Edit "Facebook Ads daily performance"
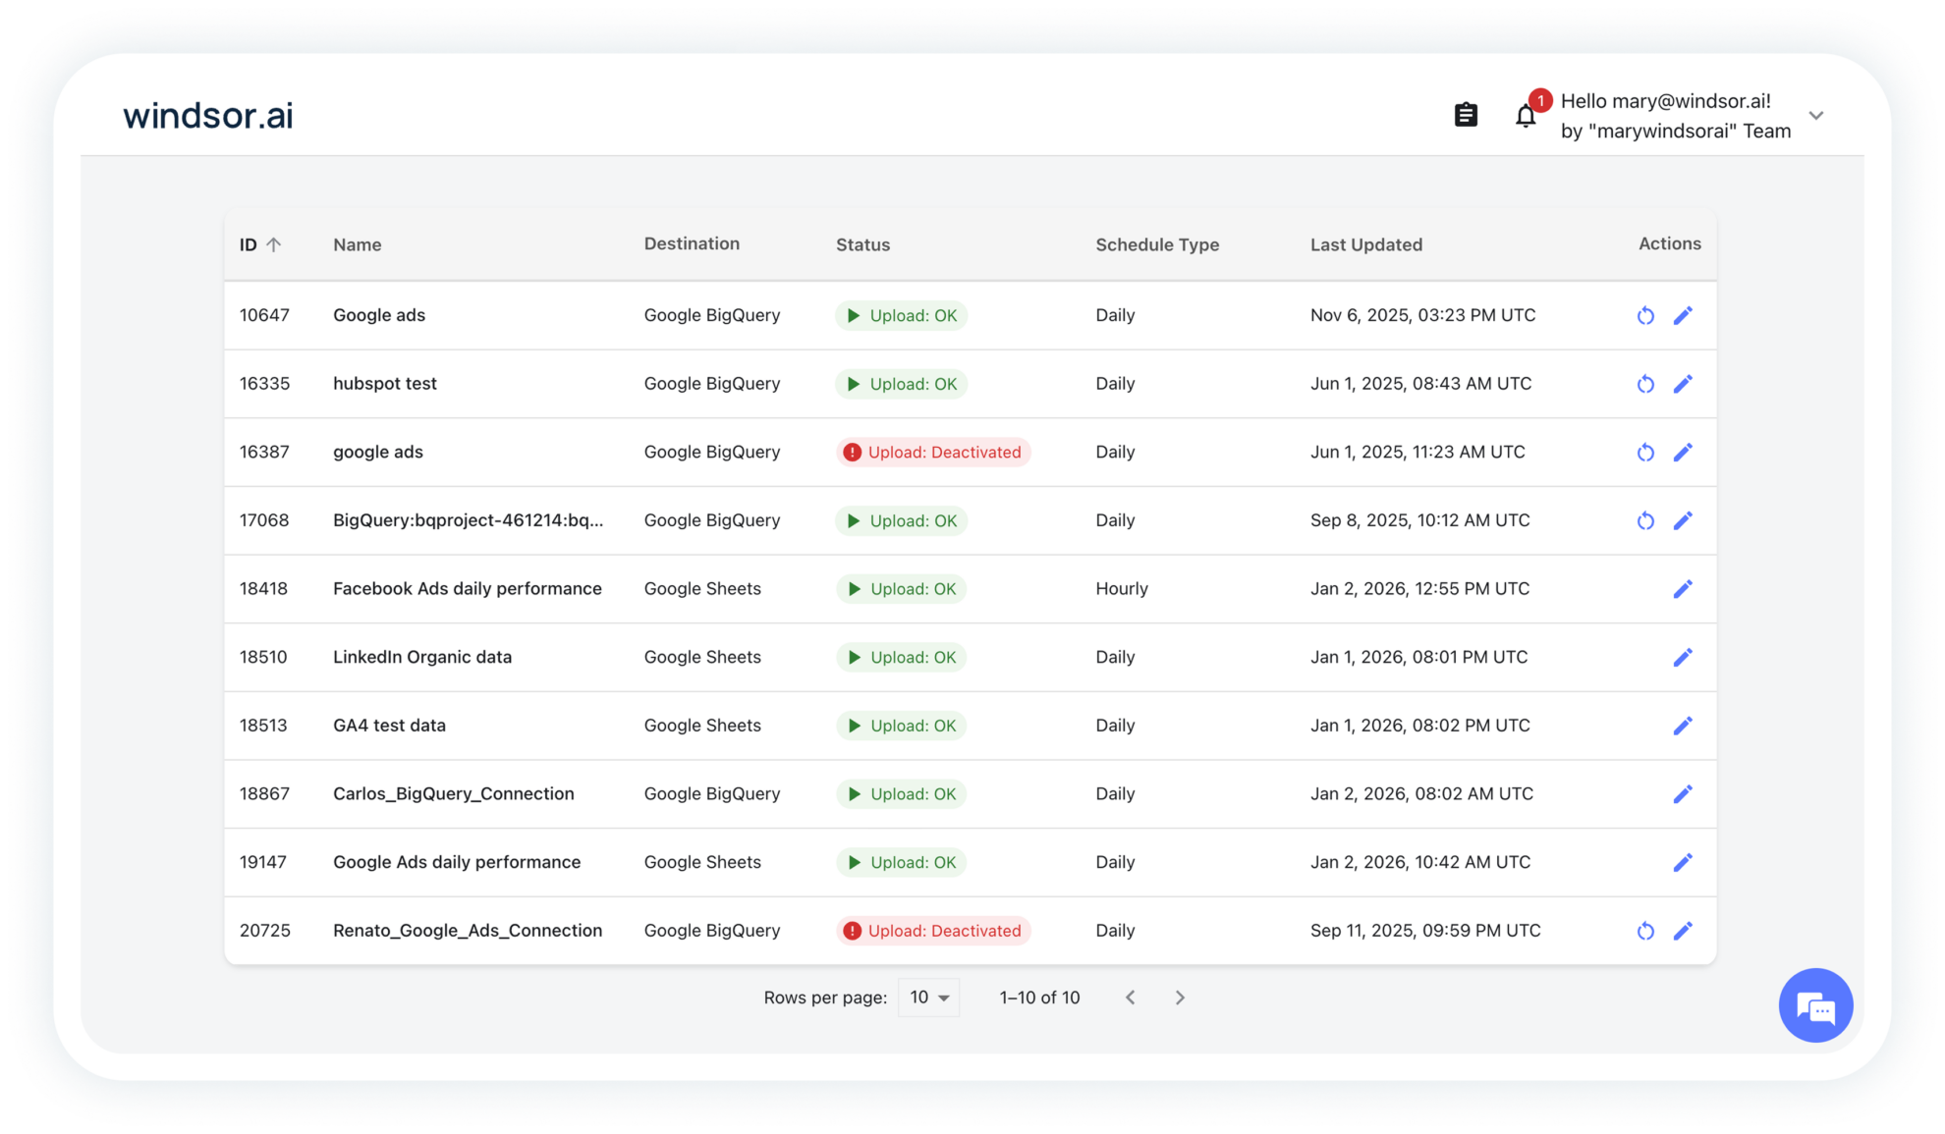Viewport: 1945px width, 1134px height. pyautogui.click(x=1684, y=588)
